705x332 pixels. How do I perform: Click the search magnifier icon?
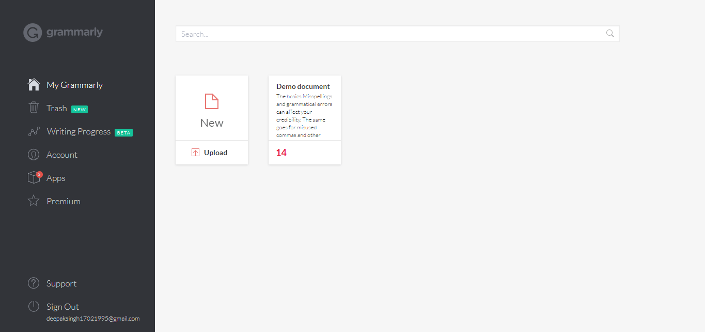(609, 33)
